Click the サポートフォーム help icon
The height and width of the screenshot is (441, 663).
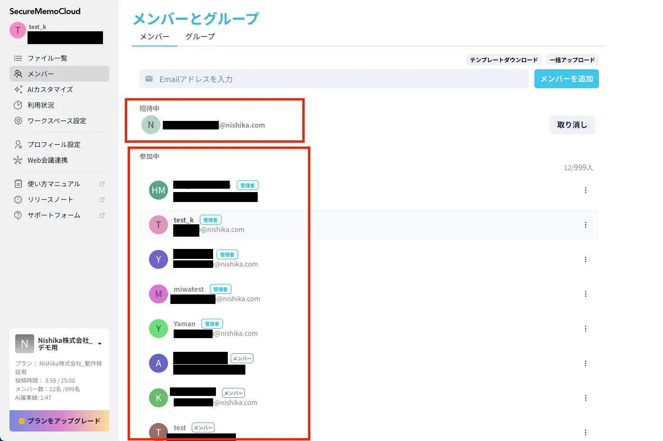(x=18, y=215)
